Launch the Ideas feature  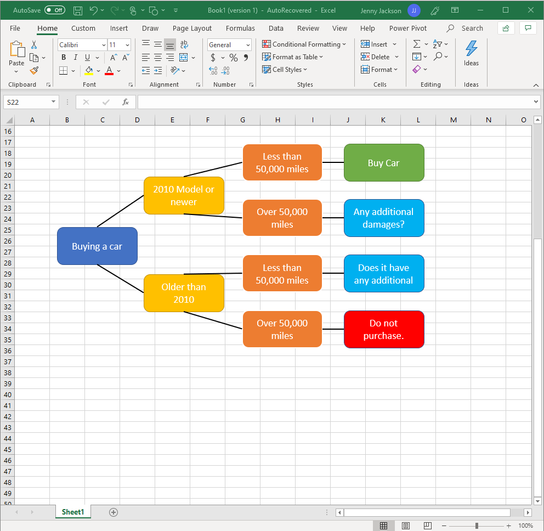(471, 55)
